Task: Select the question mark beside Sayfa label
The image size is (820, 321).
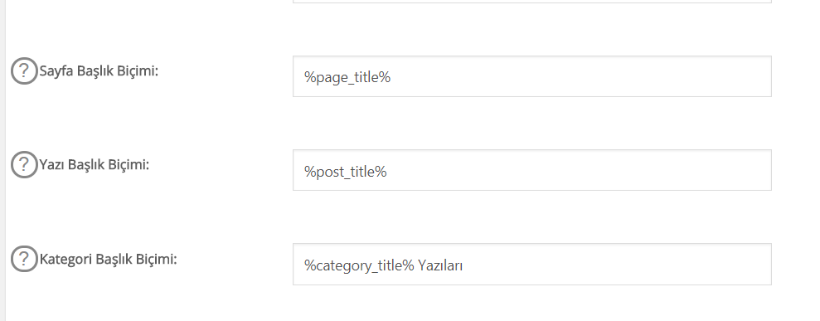Action: click(x=24, y=71)
